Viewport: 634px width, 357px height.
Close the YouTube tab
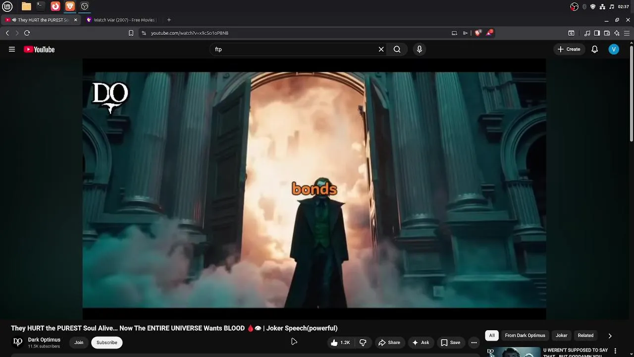pyautogui.click(x=76, y=20)
